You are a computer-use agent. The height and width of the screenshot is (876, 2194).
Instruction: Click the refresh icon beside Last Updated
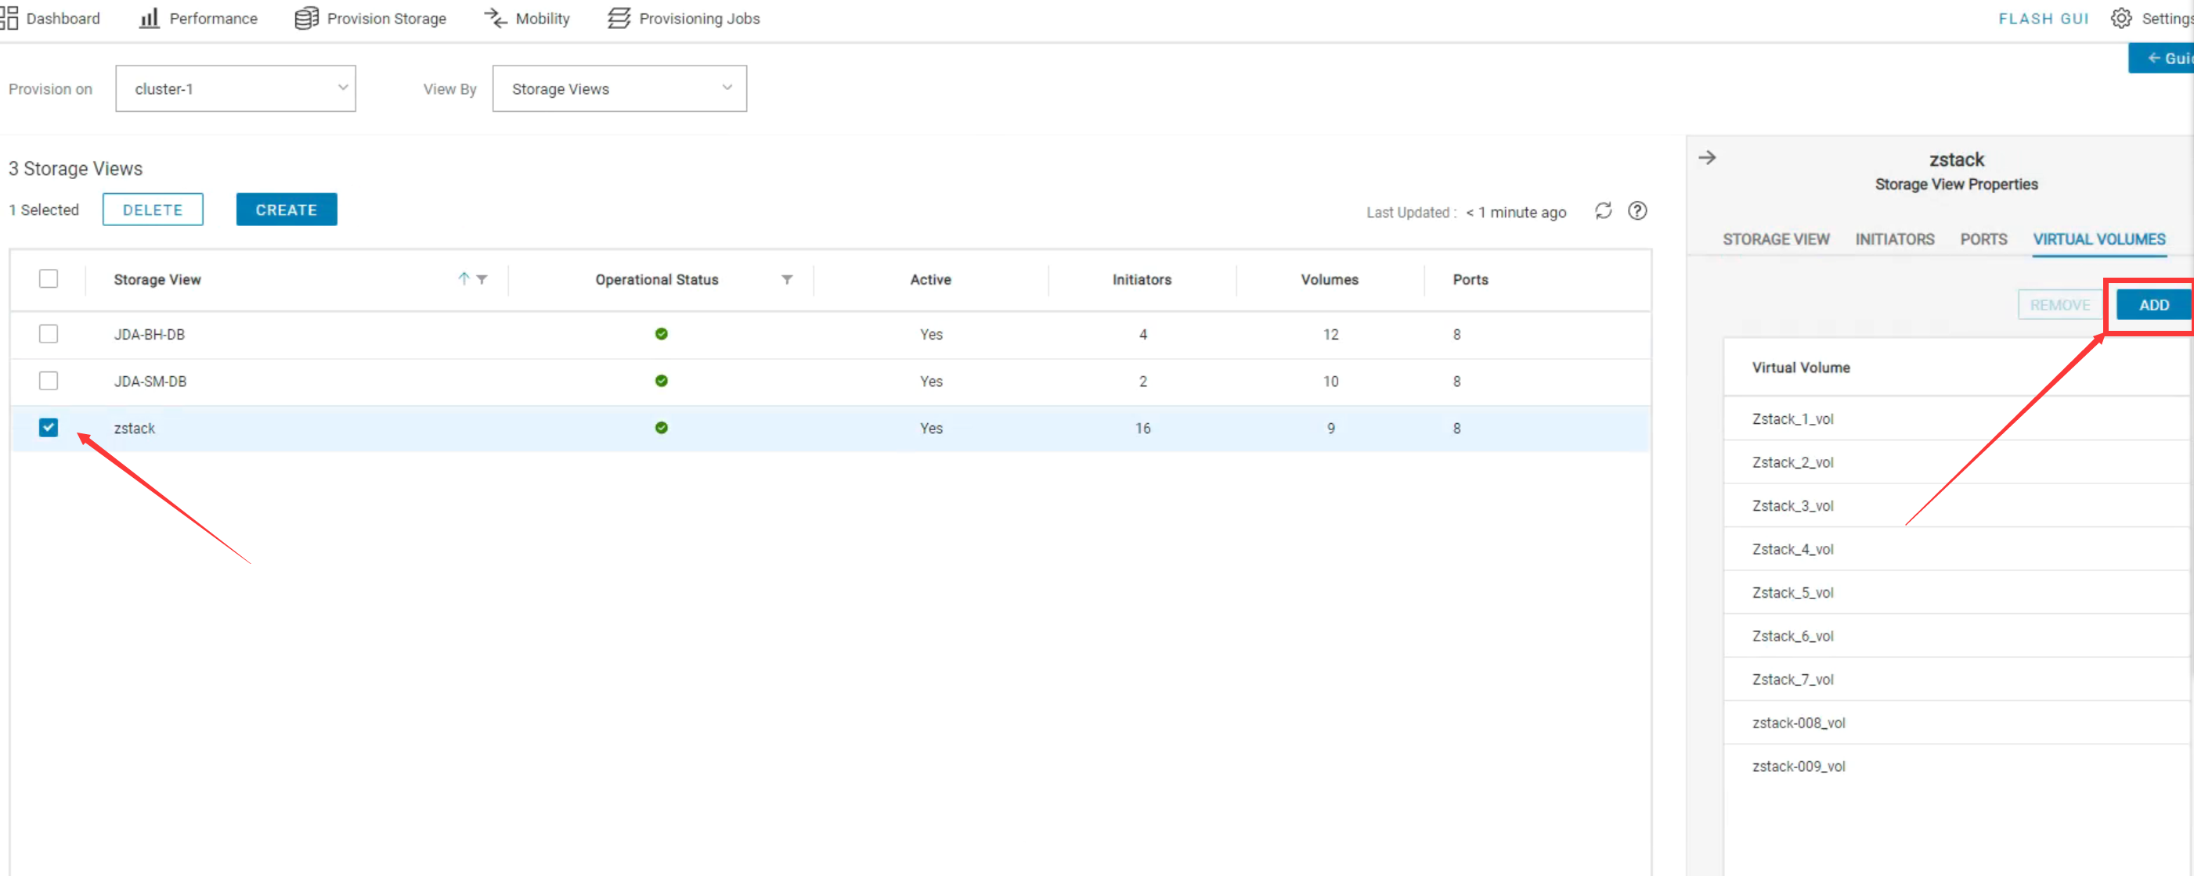(1603, 211)
